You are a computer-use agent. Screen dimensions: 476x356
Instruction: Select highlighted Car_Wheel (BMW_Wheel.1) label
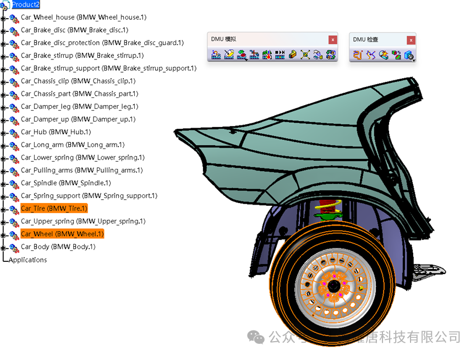tap(62, 234)
